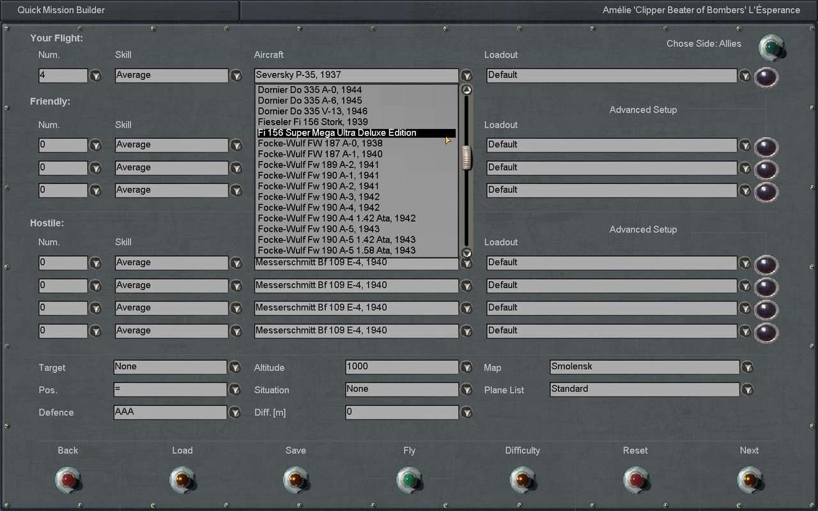This screenshot has height=511, width=818.
Task: Click the Map field showing Smolensk
Action: (645, 367)
